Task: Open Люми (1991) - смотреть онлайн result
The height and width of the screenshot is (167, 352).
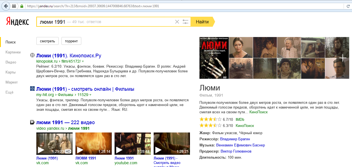Action: [x=85, y=89]
